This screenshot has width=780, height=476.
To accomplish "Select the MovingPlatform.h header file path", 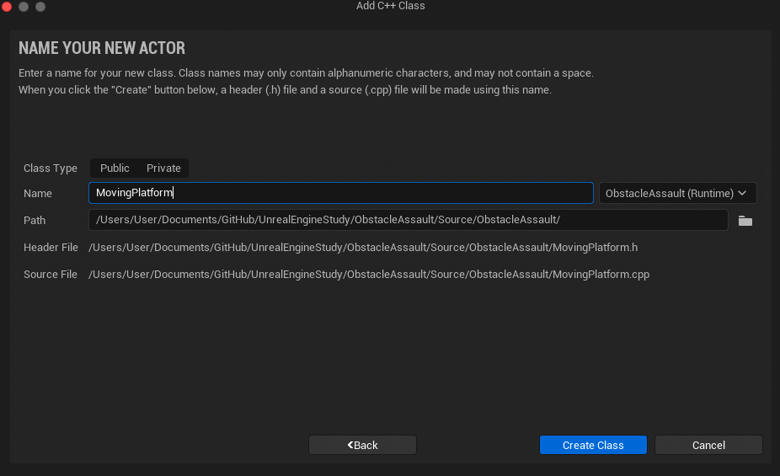I will pyautogui.click(x=363, y=248).
